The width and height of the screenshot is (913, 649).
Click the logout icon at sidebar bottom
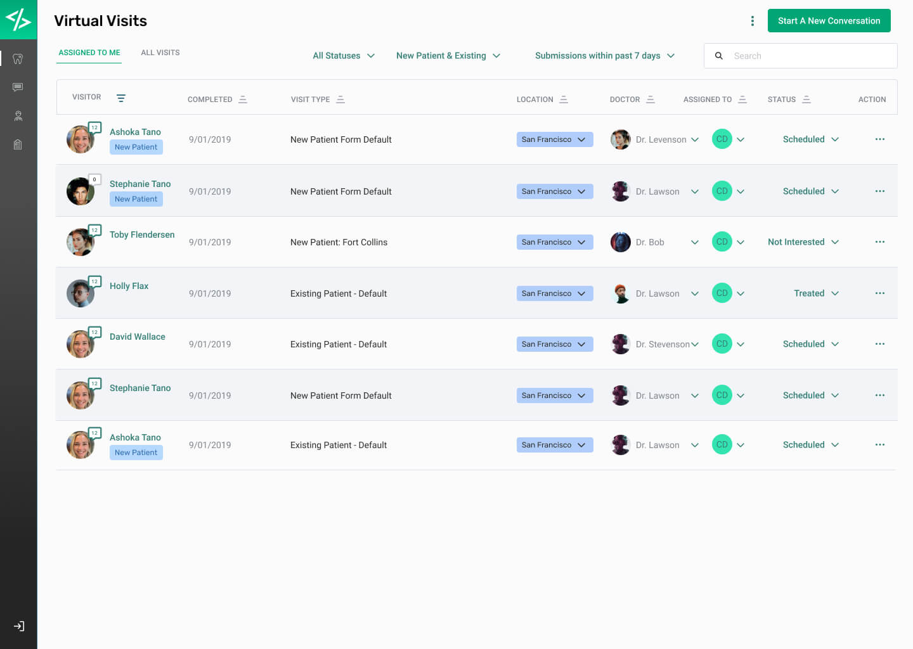point(19,626)
